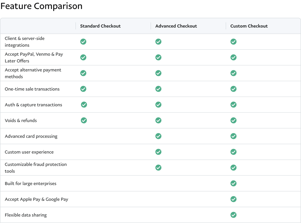Click Standard Checkout checkmark for PayPal, Venmo & Pay Later

(x=83, y=57)
